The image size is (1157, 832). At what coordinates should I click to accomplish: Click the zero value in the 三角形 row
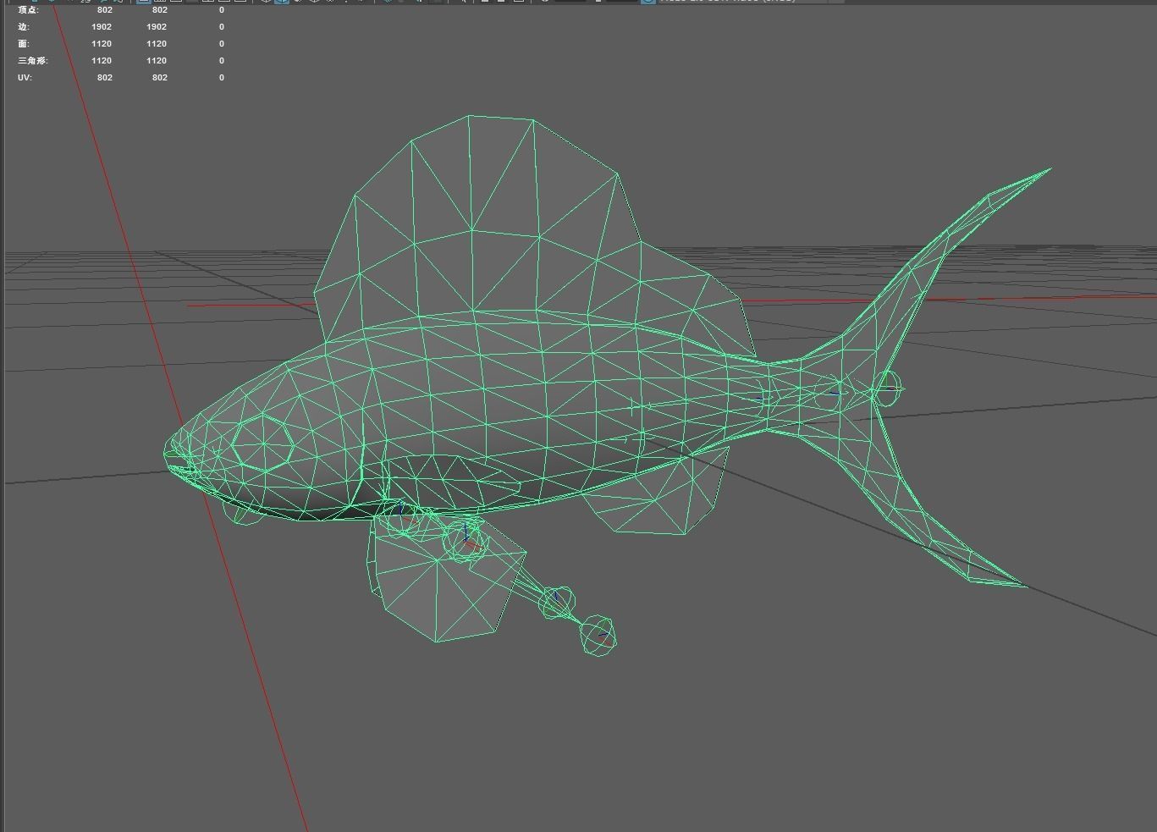[222, 61]
